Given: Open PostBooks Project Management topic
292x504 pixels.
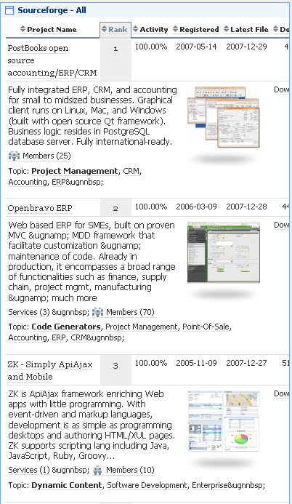Looking at the screenshot, I should point(75,171).
